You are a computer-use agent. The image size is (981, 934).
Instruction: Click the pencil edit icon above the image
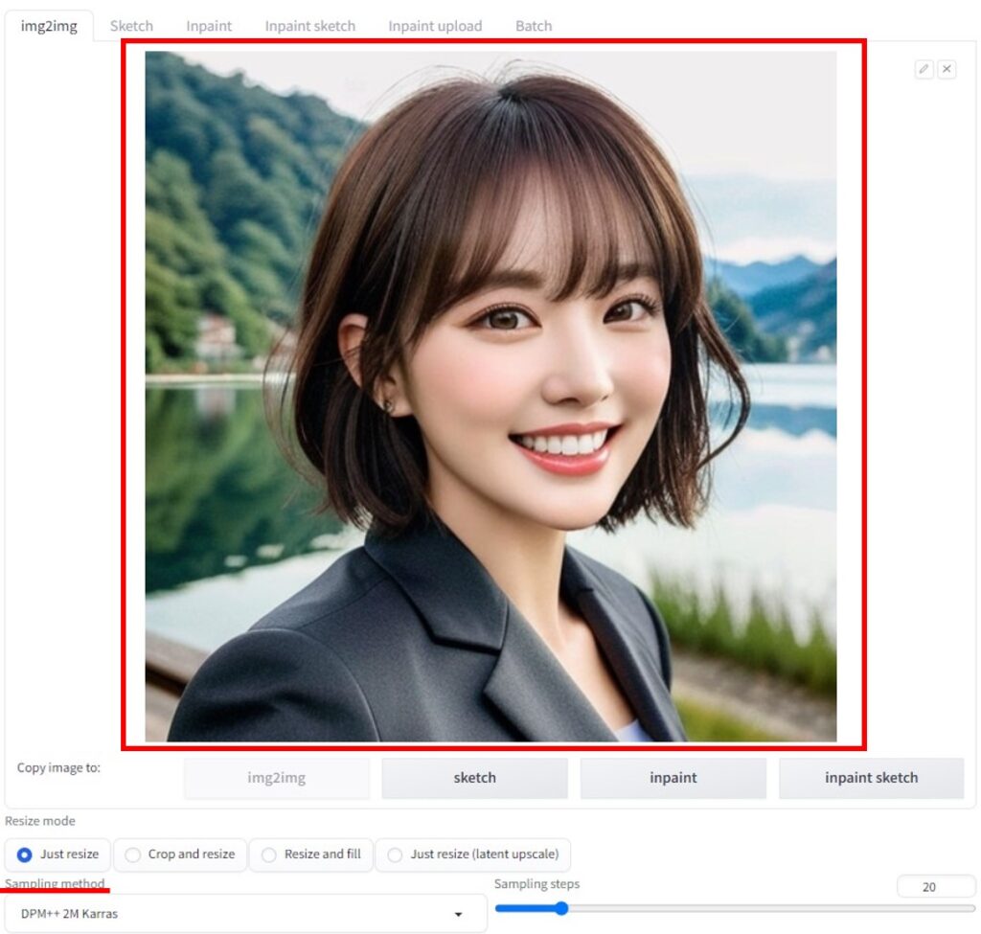click(924, 69)
